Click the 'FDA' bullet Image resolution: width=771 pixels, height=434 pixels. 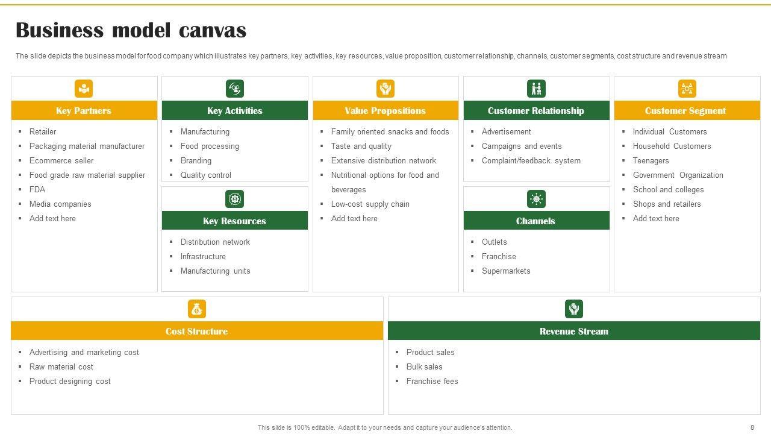37,189
